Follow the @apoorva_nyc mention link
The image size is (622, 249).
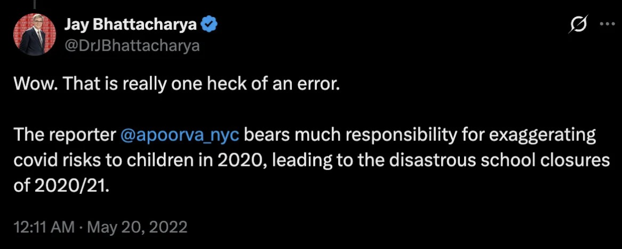[x=181, y=136]
